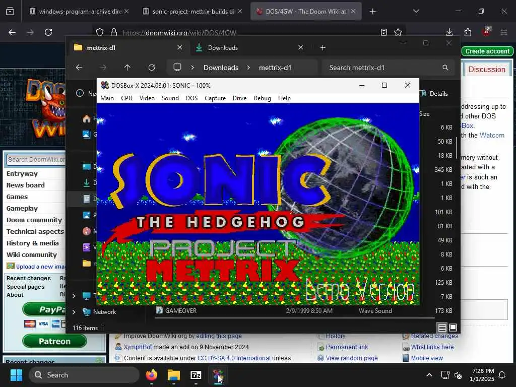Viewport: 516px width, 387px height.
Task: Select mettrix-d1 in the Explorer breadcrumb
Action: [275, 68]
